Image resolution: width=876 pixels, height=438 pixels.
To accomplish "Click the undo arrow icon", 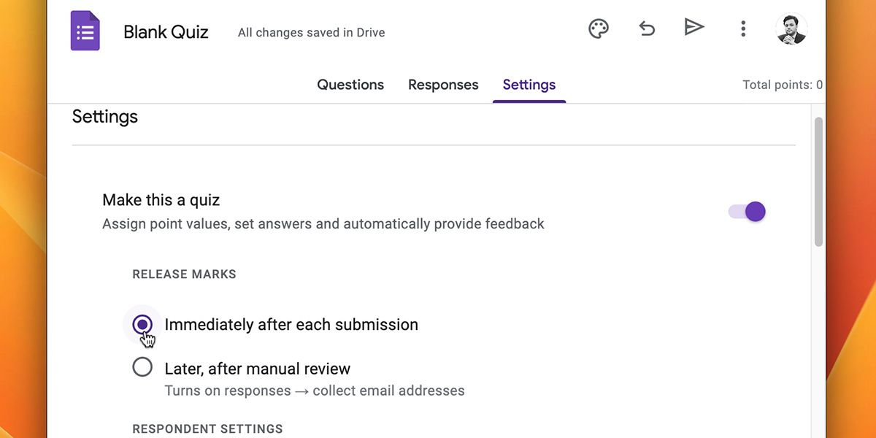I will (647, 28).
